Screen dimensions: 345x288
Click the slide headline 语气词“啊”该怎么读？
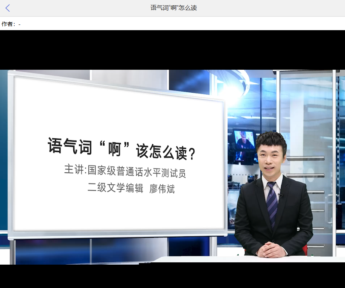[x=121, y=149]
